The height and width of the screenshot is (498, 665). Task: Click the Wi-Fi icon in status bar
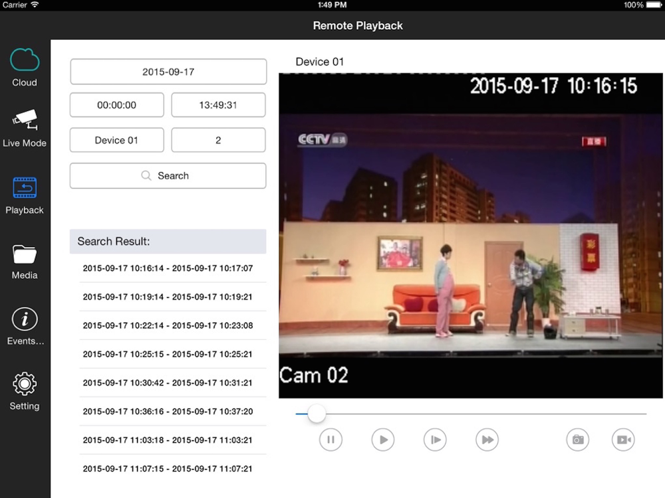[35, 5]
